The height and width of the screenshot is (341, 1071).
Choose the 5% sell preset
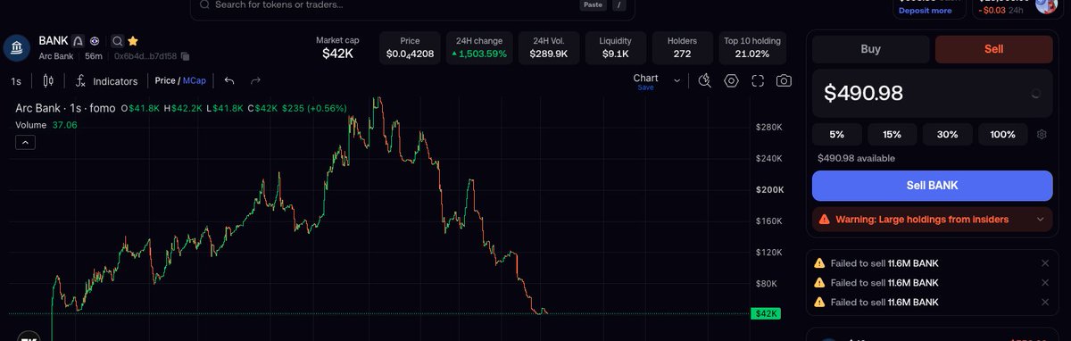836,135
